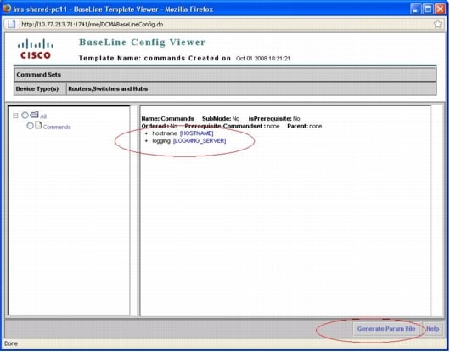
Task: Click the [LOGGING_SERVER] parameter link
Action: click(x=200, y=141)
